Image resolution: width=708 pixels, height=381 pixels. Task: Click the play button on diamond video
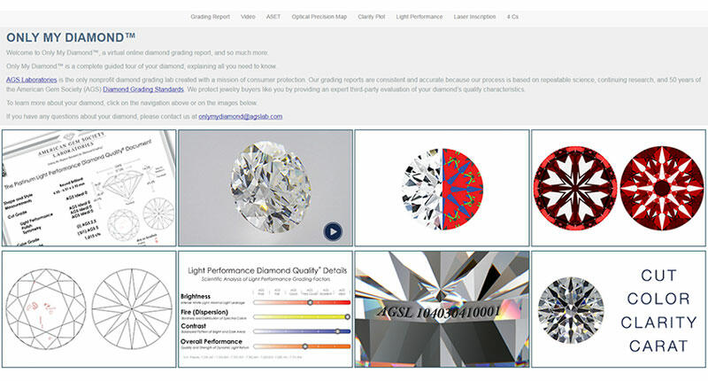coord(332,232)
